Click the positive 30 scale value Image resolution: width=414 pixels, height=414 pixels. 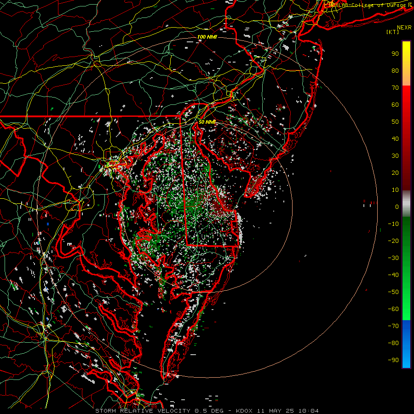tap(395, 156)
